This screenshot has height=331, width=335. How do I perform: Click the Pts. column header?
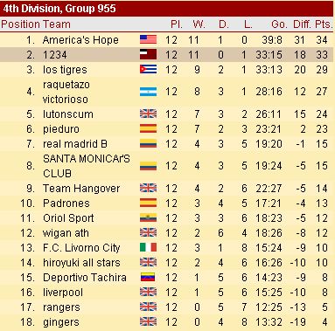click(x=324, y=24)
